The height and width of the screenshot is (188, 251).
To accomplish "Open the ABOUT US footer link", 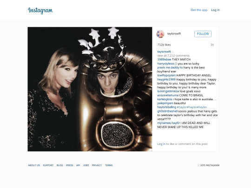I will click(34, 165).
